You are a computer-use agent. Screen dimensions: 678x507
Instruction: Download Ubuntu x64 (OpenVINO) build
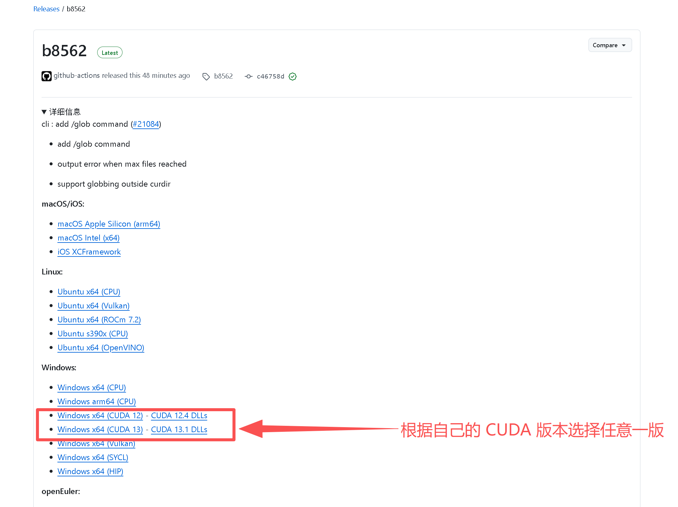coord(101,348)
